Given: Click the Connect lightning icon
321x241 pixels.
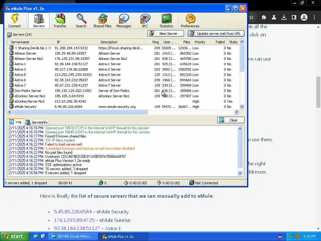Looking at the screenshot, I should click(x=14, y=20).
